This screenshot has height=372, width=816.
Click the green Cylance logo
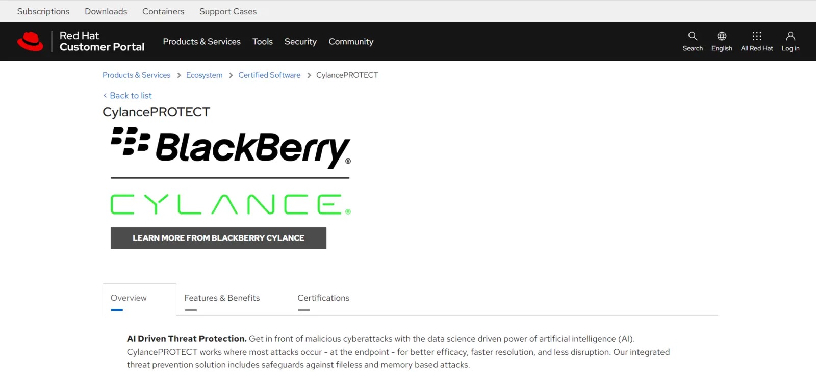pos(231,204)
